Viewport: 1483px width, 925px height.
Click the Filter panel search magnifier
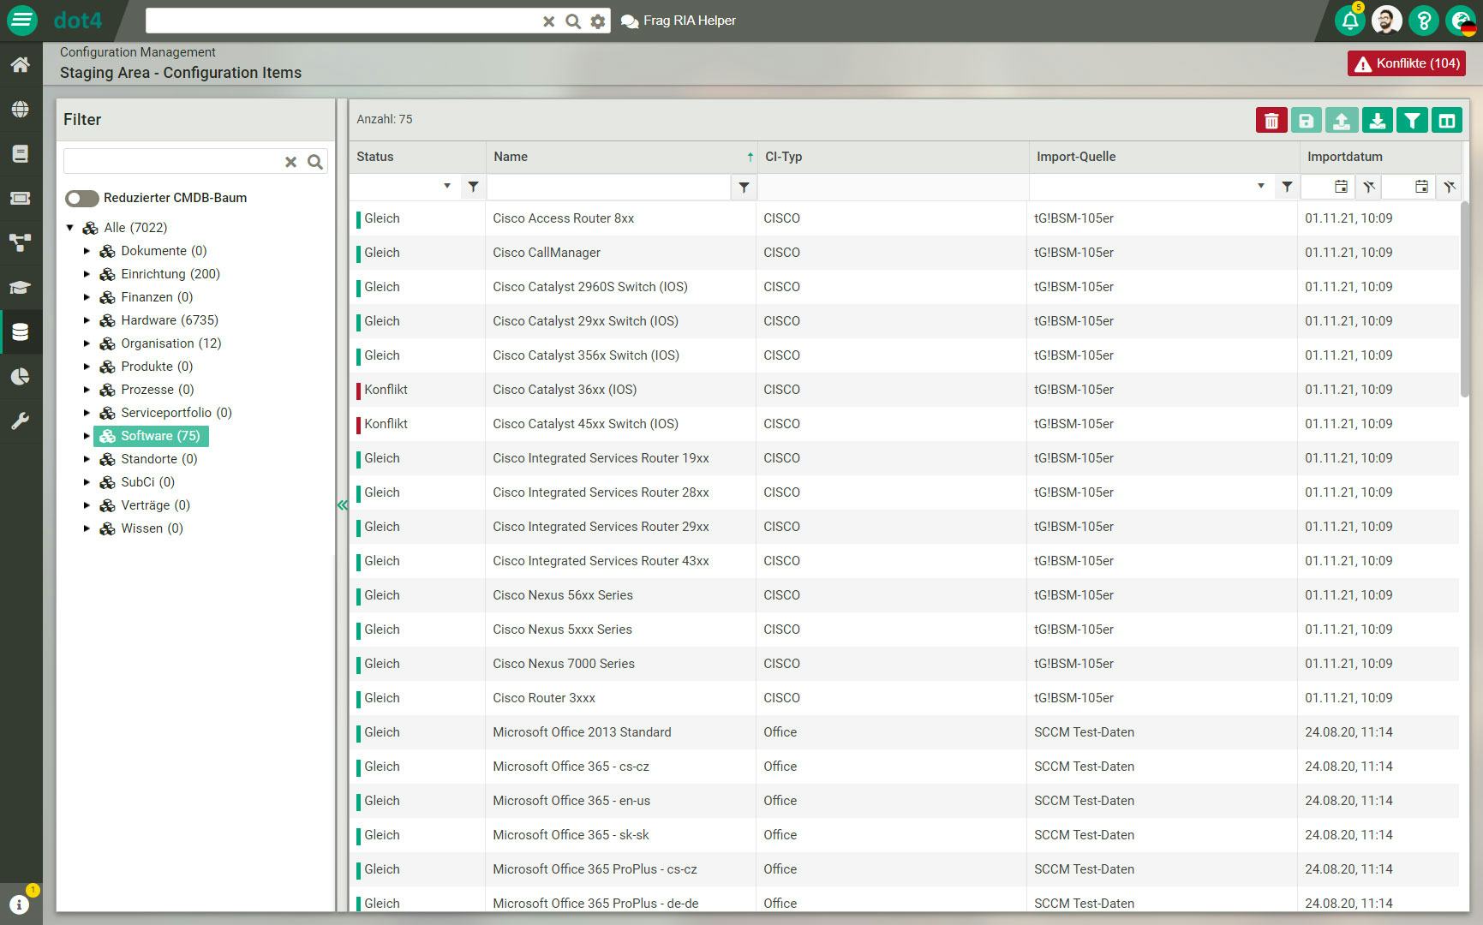pos(315,162)
